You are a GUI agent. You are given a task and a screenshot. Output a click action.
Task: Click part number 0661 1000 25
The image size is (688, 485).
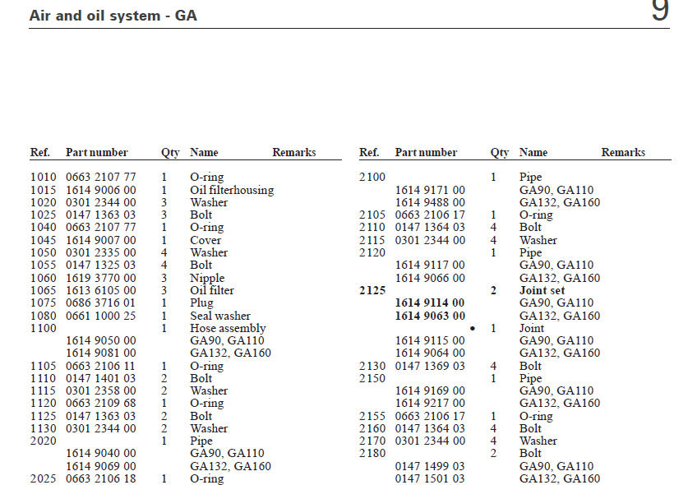(101, 316)
